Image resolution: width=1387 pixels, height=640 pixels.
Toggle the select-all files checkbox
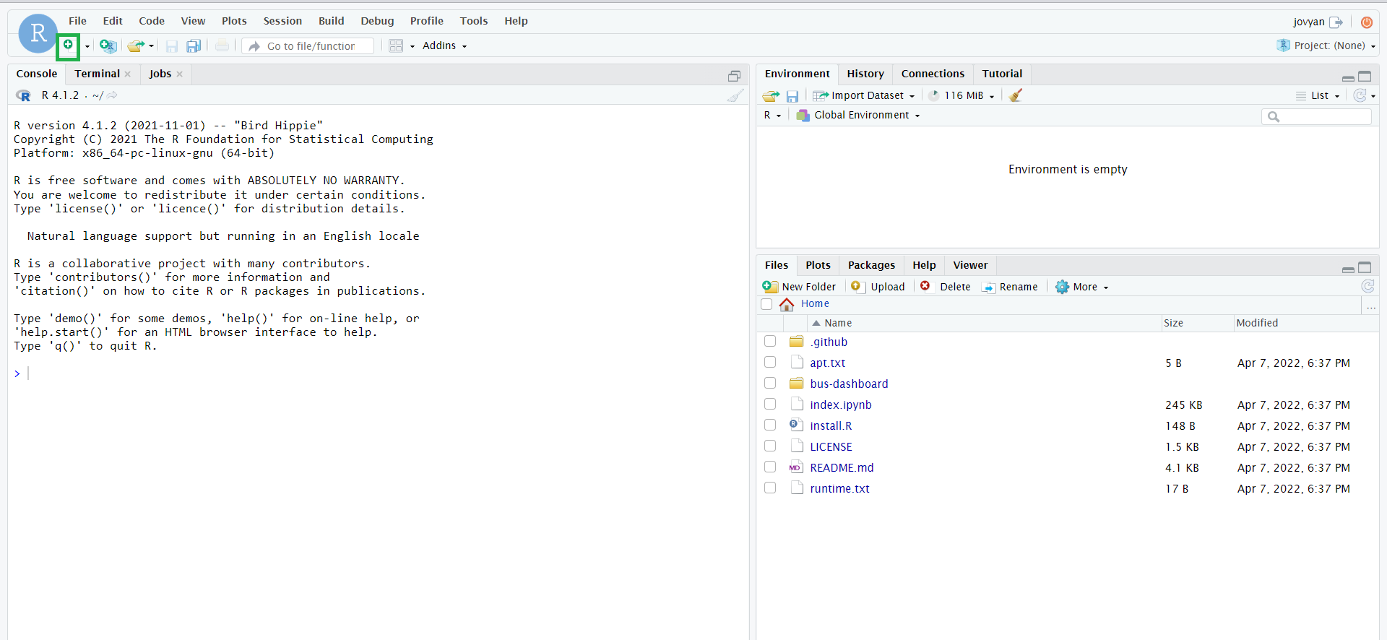coord(766,305)
